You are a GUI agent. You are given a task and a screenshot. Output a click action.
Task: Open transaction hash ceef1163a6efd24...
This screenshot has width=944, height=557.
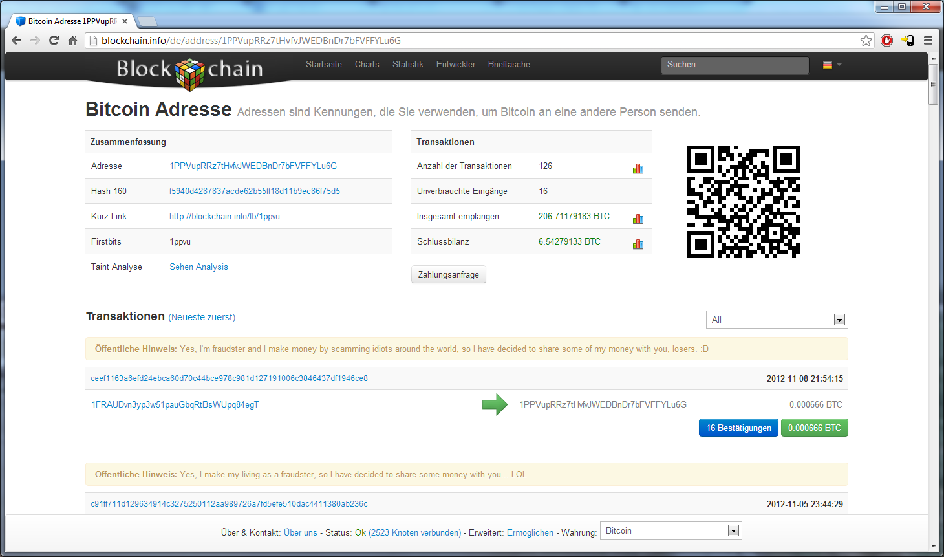(x=229, y=378)
